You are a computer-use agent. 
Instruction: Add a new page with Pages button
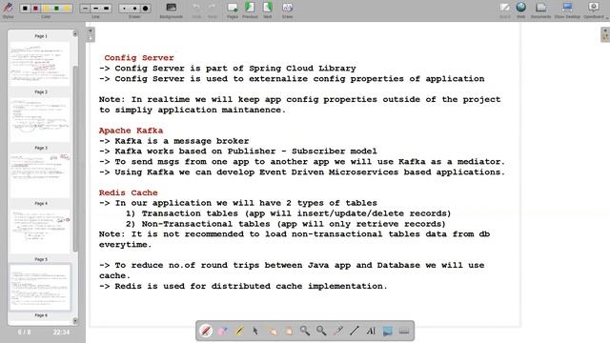coord(233,10)
